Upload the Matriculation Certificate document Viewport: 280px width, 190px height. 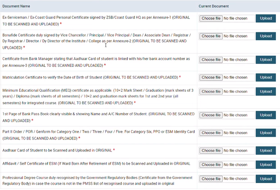pos(265,77)
